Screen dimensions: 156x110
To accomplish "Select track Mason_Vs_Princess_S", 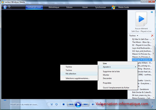I will [142, 57].
